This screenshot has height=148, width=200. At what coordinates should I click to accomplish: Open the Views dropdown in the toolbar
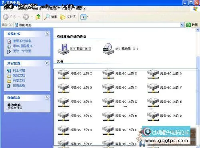pyautogui.click(x=84, y=17)
